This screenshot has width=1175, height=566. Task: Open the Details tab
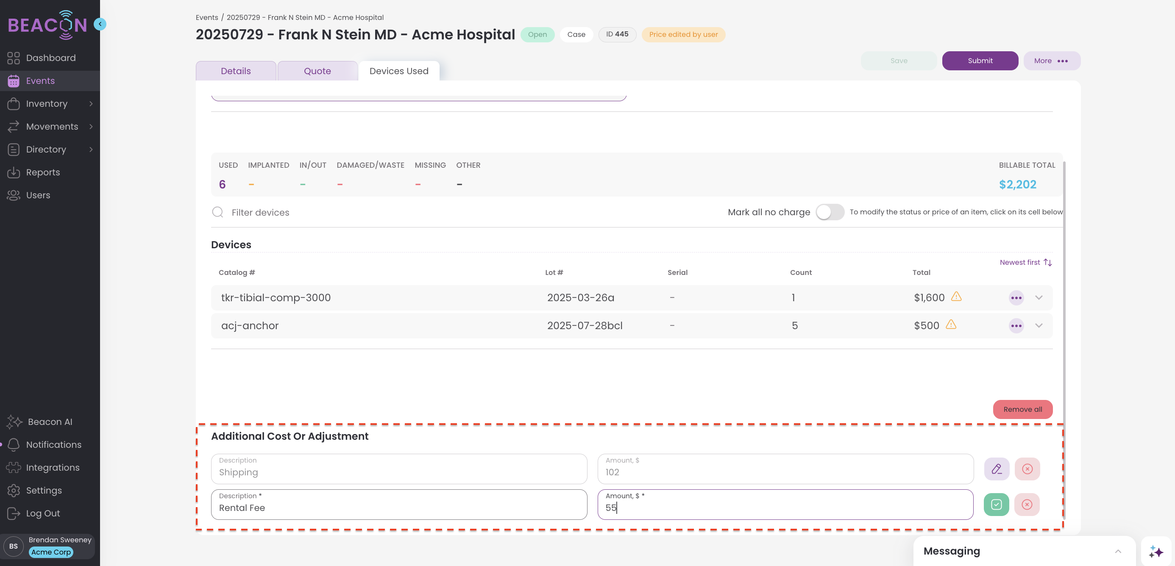tap(235, 71)
